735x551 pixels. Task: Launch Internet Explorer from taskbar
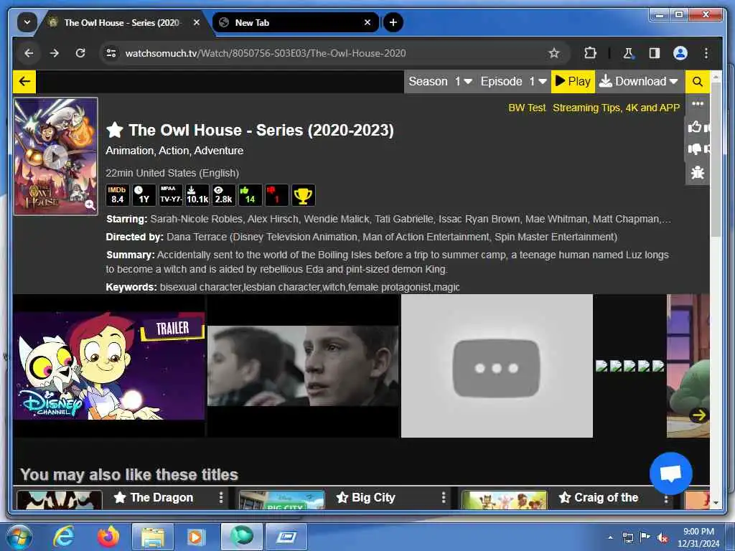coord(63,537)
